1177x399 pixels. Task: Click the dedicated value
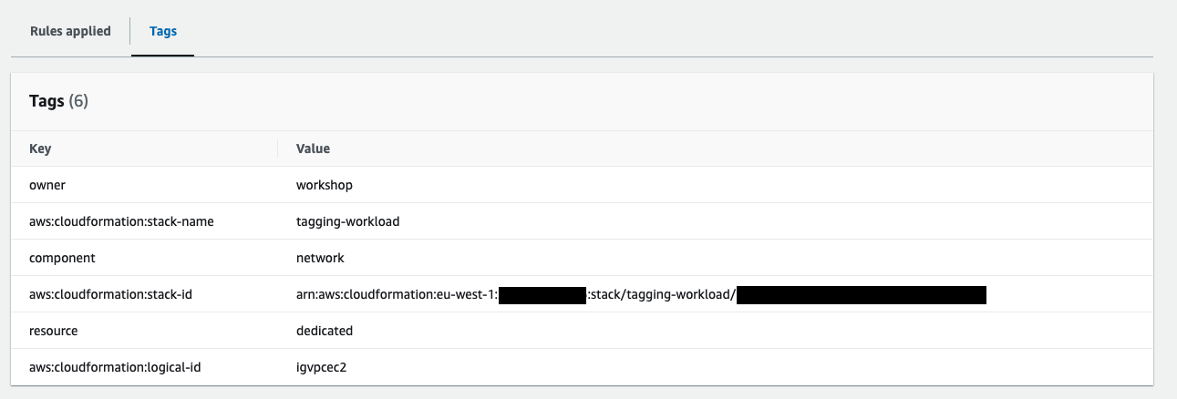click(325, 331)
